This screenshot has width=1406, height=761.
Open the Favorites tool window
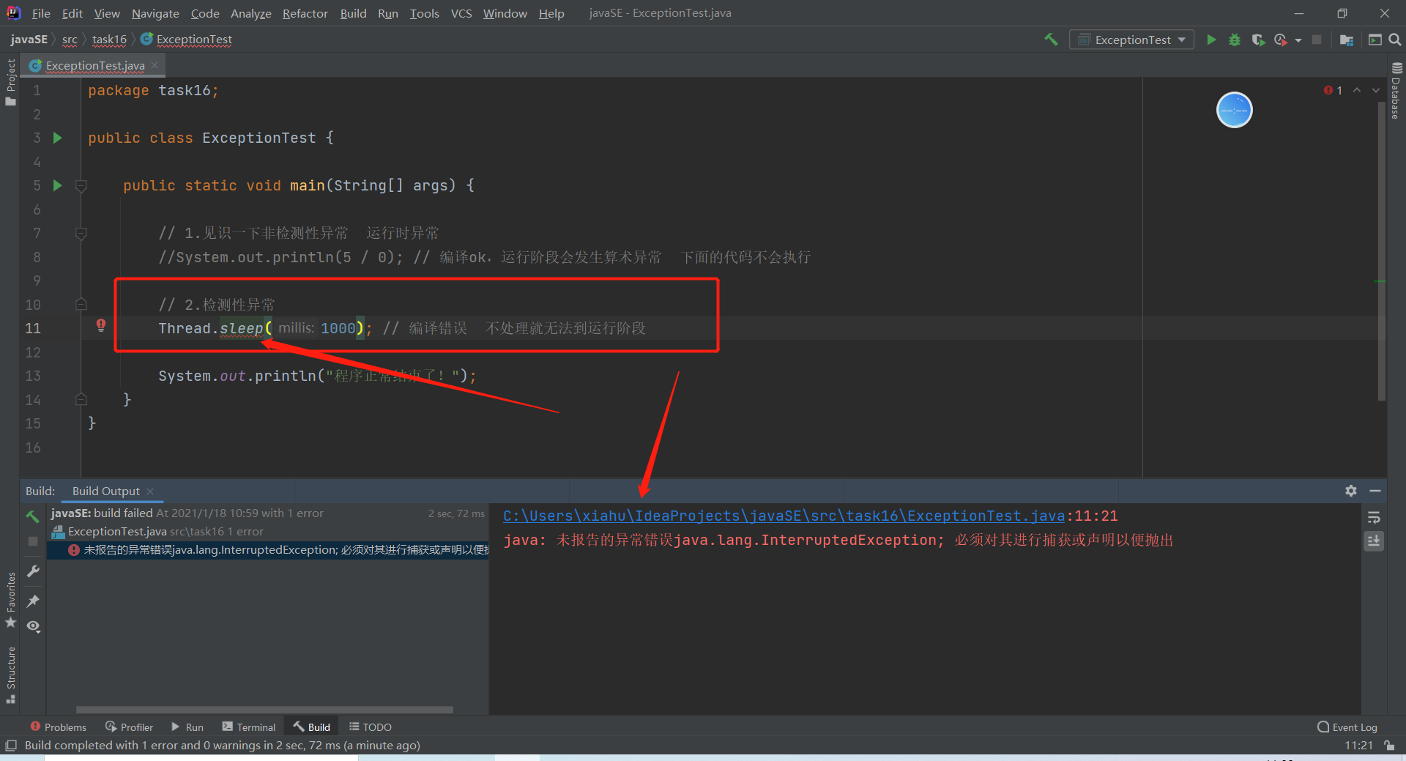click(x=10, y=601)
